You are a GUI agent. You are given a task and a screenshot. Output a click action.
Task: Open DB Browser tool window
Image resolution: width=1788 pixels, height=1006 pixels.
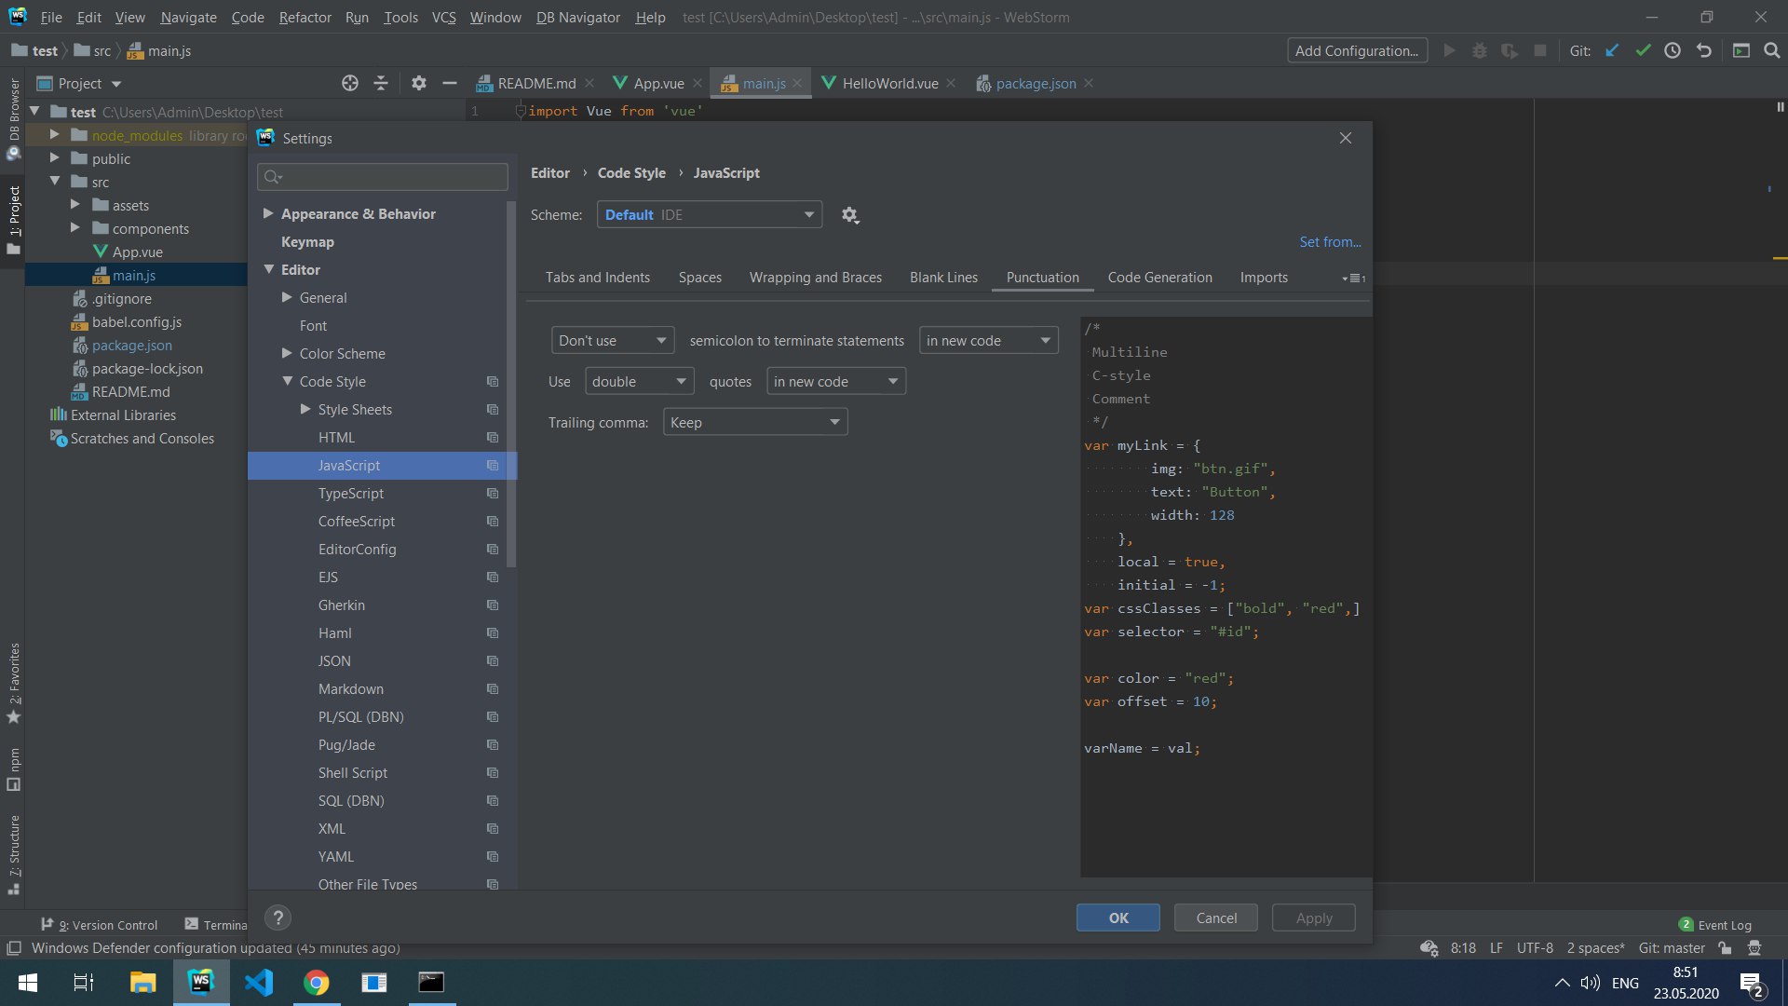coord(14,117)
